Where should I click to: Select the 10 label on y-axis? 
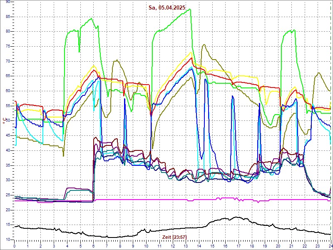tap(7, 240)
